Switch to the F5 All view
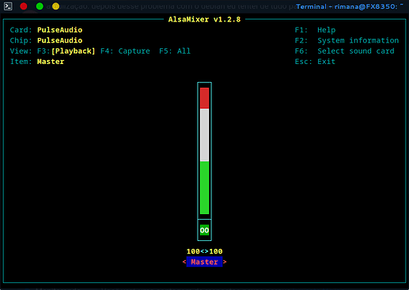Viewport: 409px width, 290px height. pos(175,51)
